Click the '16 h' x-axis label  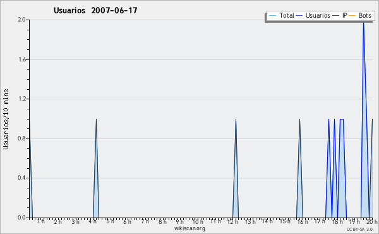point(303,221)
